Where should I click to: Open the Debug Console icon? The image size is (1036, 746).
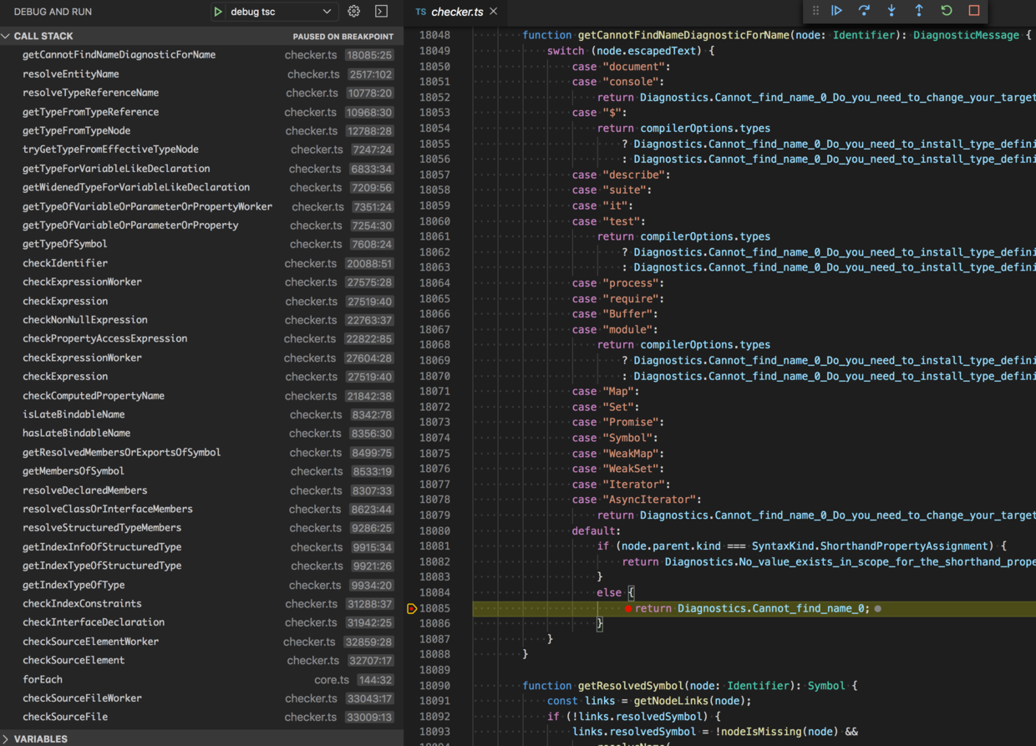coord(381,12)
